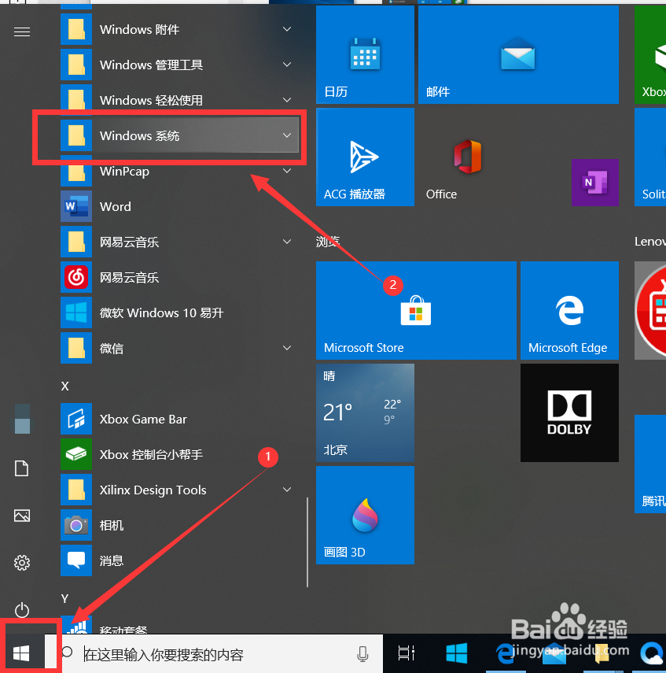
Task: Click the app list scrollbar
Action: (x=307, y=542)
